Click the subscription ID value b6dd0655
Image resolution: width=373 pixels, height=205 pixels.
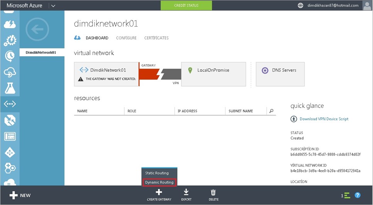(326, 155)
